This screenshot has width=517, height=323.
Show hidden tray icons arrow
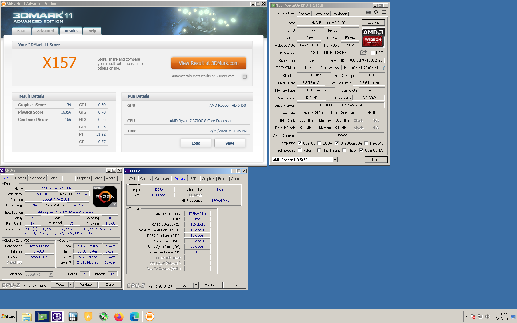[466, 316]
